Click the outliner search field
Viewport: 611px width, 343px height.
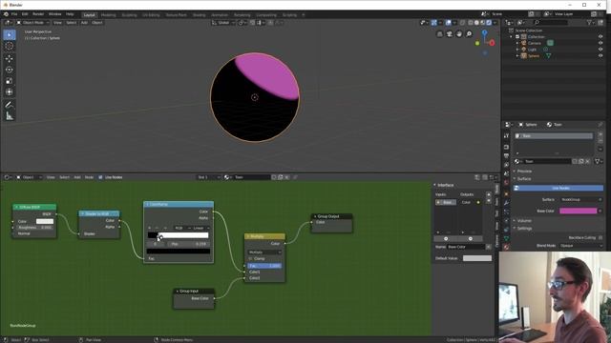[x=551, y=23]
